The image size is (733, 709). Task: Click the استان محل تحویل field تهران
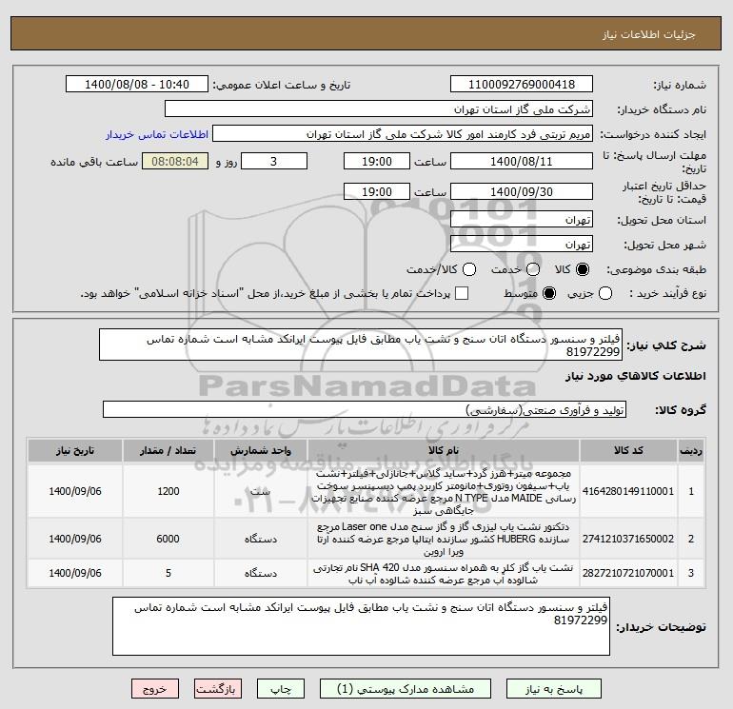coord(522,219)
